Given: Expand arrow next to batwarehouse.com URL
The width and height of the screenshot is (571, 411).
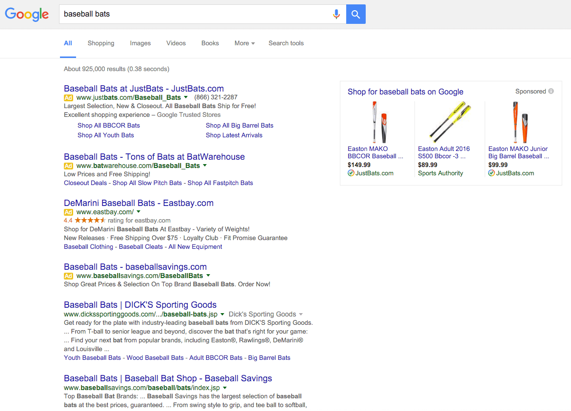Looking at the screenshot, I should coord(205,166).
